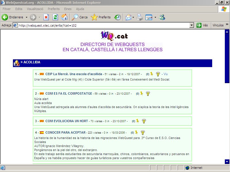Screen dimensions: 230x172
Task: Click the Vínculos toolbar label
Action: click(218, 25)
